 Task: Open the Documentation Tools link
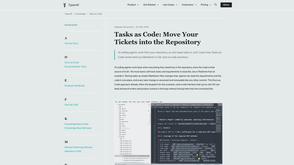tap(75, 67)
